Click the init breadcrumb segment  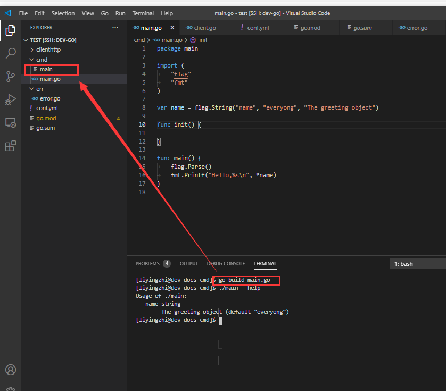point(203,40)
